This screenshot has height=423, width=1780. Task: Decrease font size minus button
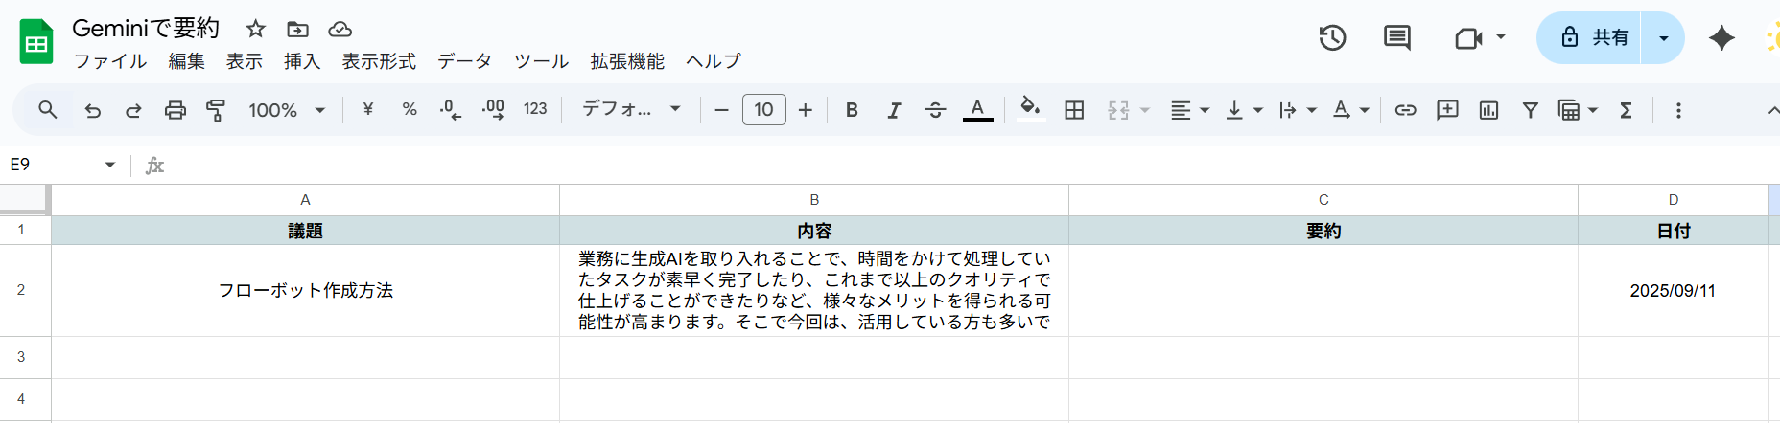click(x=722, y=110)
